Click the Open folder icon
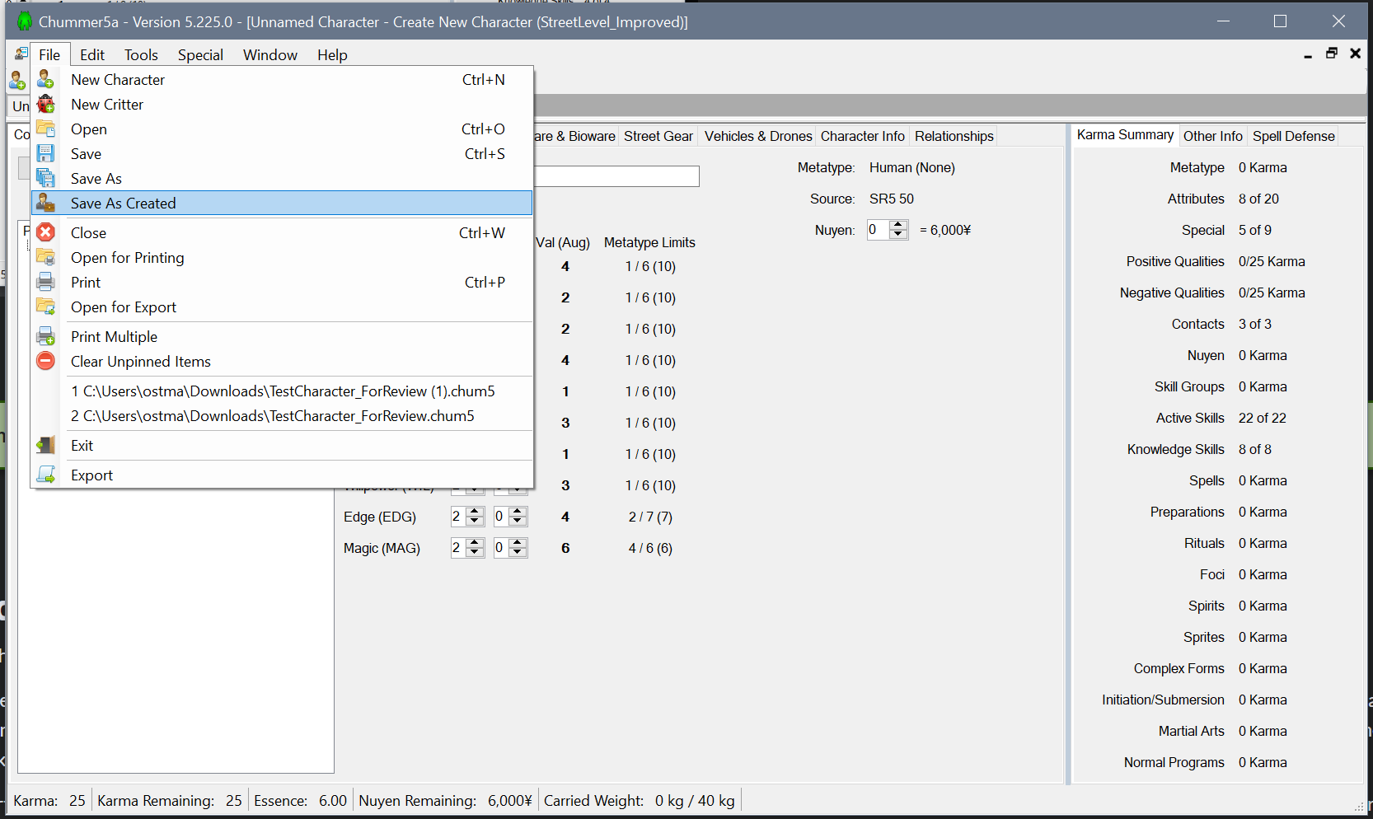 pos(46,129)
